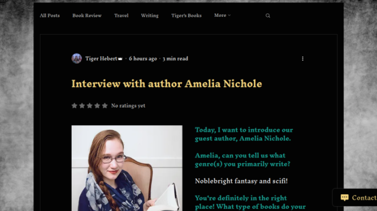Select the first rating star
Screen dimensions: 377x211
[74, 105]
